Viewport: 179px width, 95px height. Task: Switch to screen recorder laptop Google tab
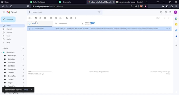[130, 2]
